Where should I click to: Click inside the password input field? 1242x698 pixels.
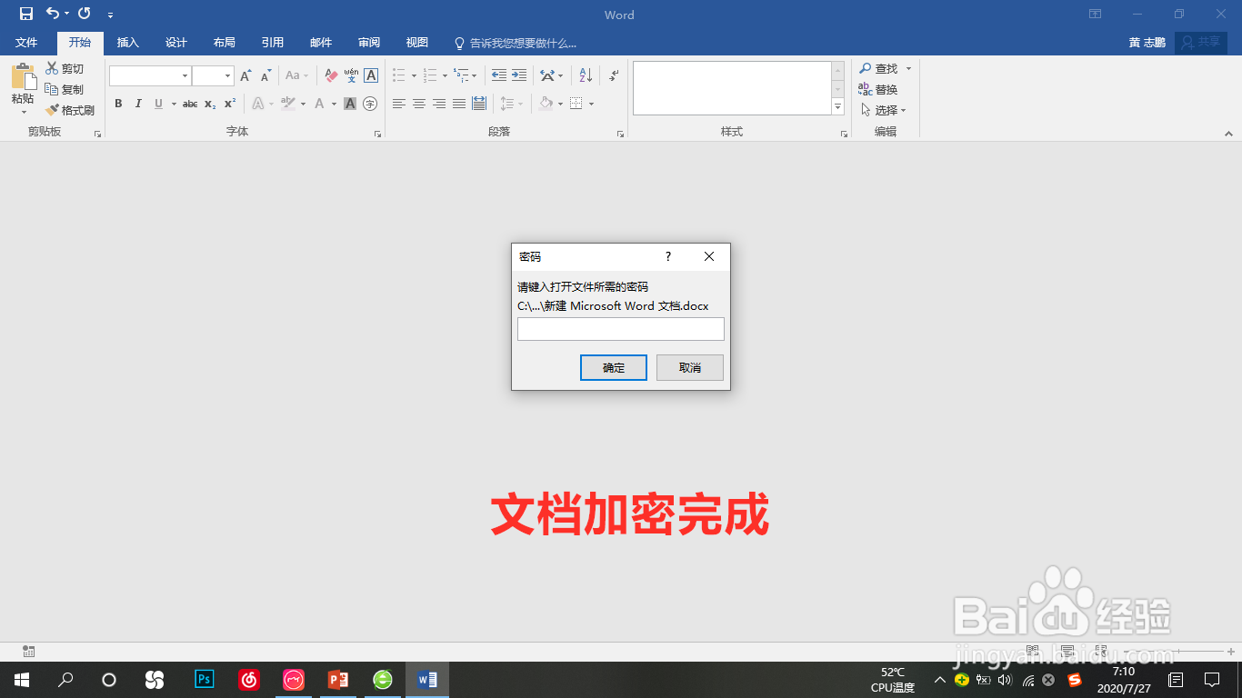click(x=620, y=328)
